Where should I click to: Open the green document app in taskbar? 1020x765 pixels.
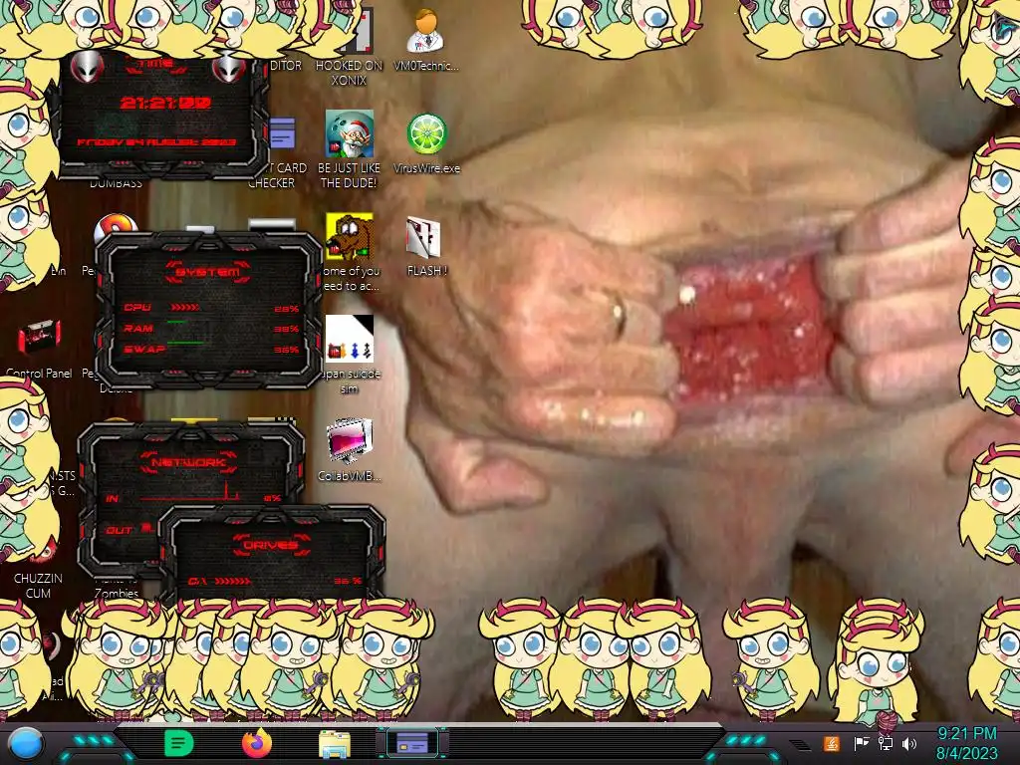point(179,743)
